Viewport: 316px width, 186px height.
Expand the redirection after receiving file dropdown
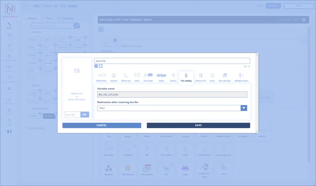(244, 108)
